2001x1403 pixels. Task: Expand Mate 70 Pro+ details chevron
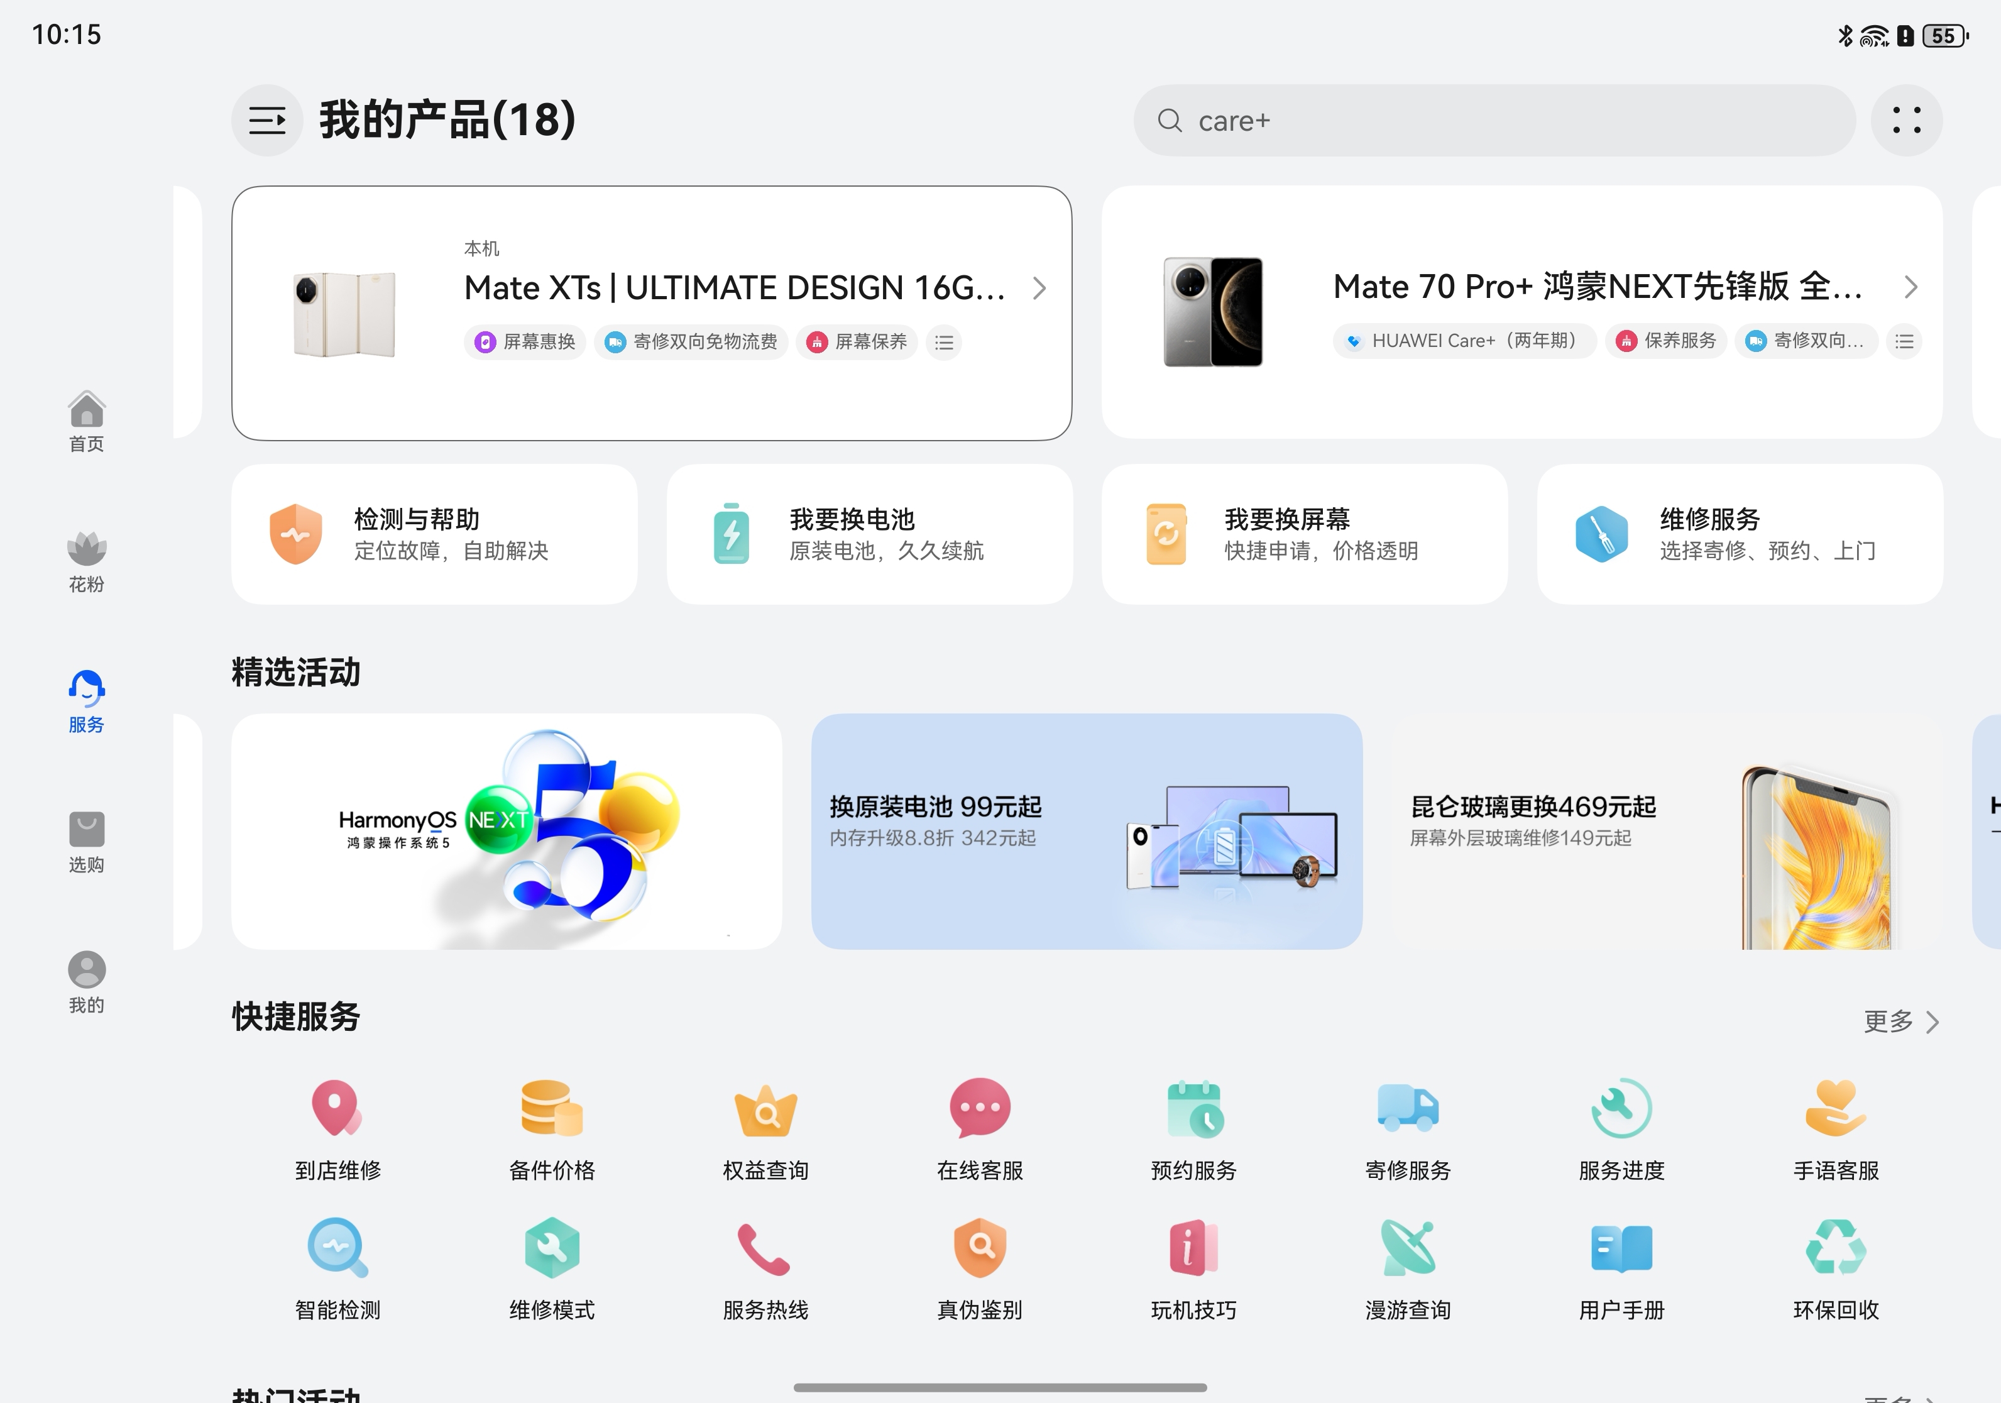[1911, 287]
